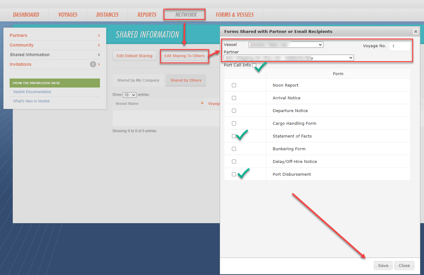
Task: Switch to the Shared by My Company tab
Action: click(x=138, y=80)
